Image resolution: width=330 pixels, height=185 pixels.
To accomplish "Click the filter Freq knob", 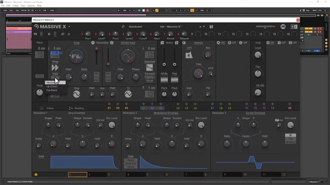I will (x=198, y=73).
